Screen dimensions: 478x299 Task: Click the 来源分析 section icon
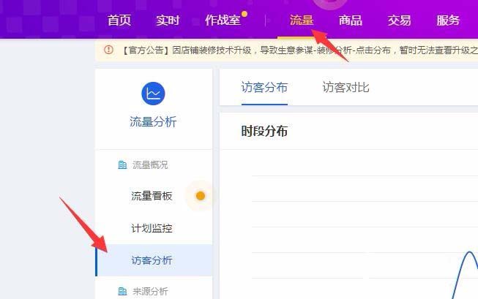click(x=122, y=292)
